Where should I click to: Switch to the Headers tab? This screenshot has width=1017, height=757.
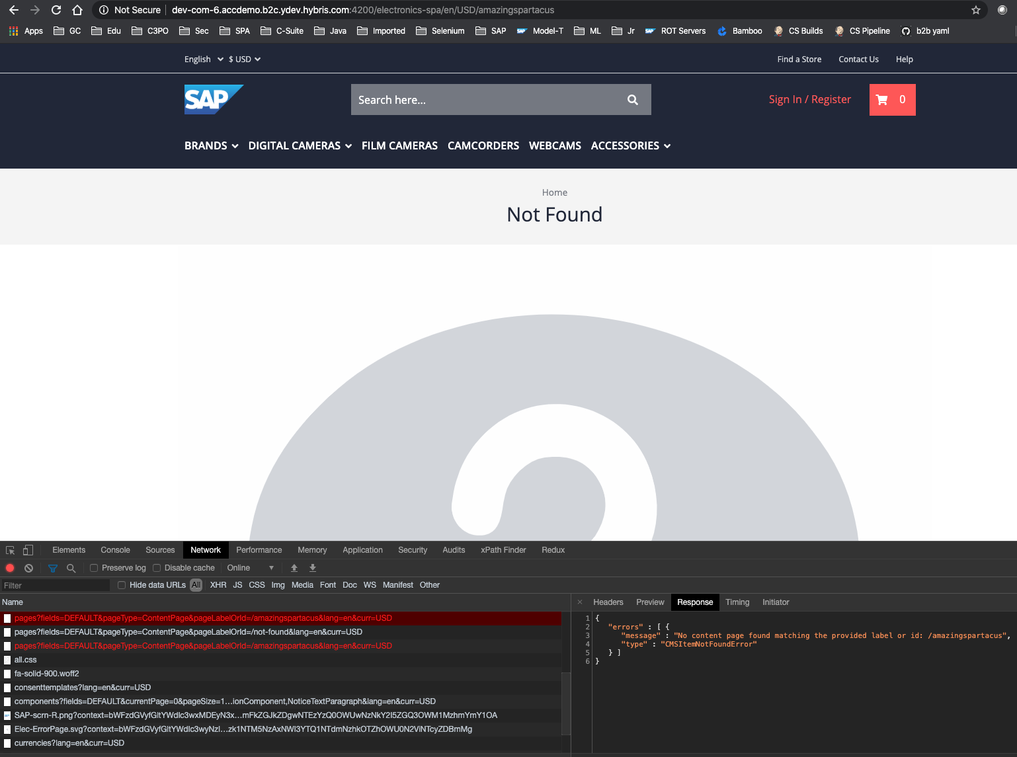[x=607, y=602]
